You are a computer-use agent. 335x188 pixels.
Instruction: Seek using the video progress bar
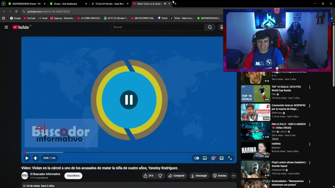[129, 152]
